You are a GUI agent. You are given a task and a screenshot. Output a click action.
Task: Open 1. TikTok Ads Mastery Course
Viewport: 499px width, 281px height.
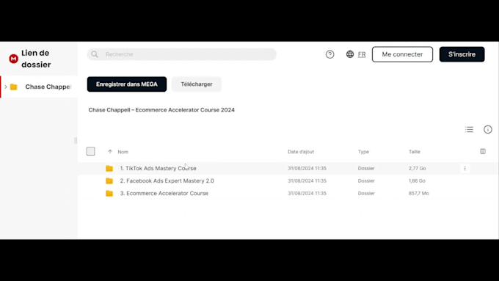158,168
